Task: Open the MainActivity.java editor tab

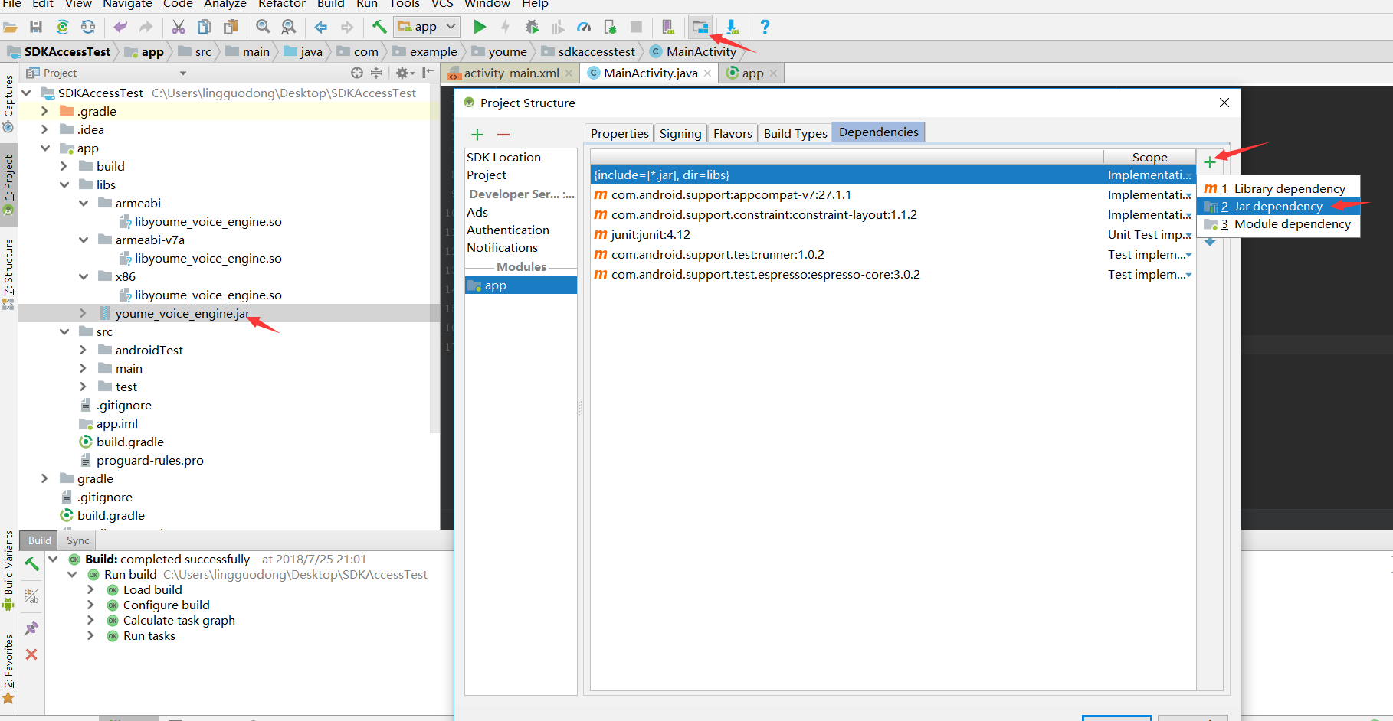Action: [650, 73]
